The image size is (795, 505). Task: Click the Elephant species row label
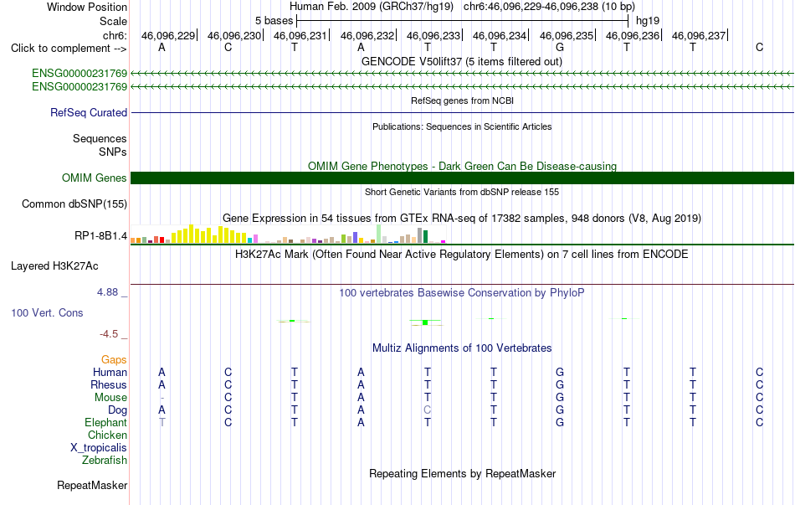[x=105, y=422]
